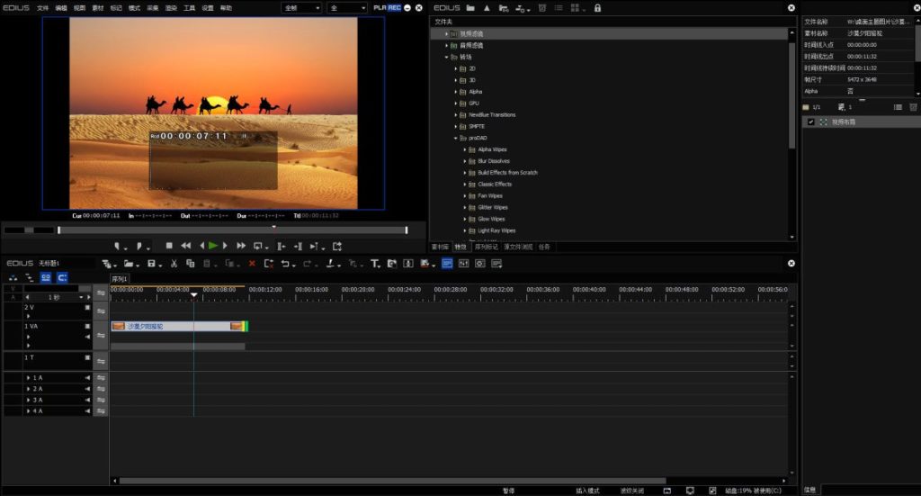Collapse the proDAD folder

tap(456, 138)
